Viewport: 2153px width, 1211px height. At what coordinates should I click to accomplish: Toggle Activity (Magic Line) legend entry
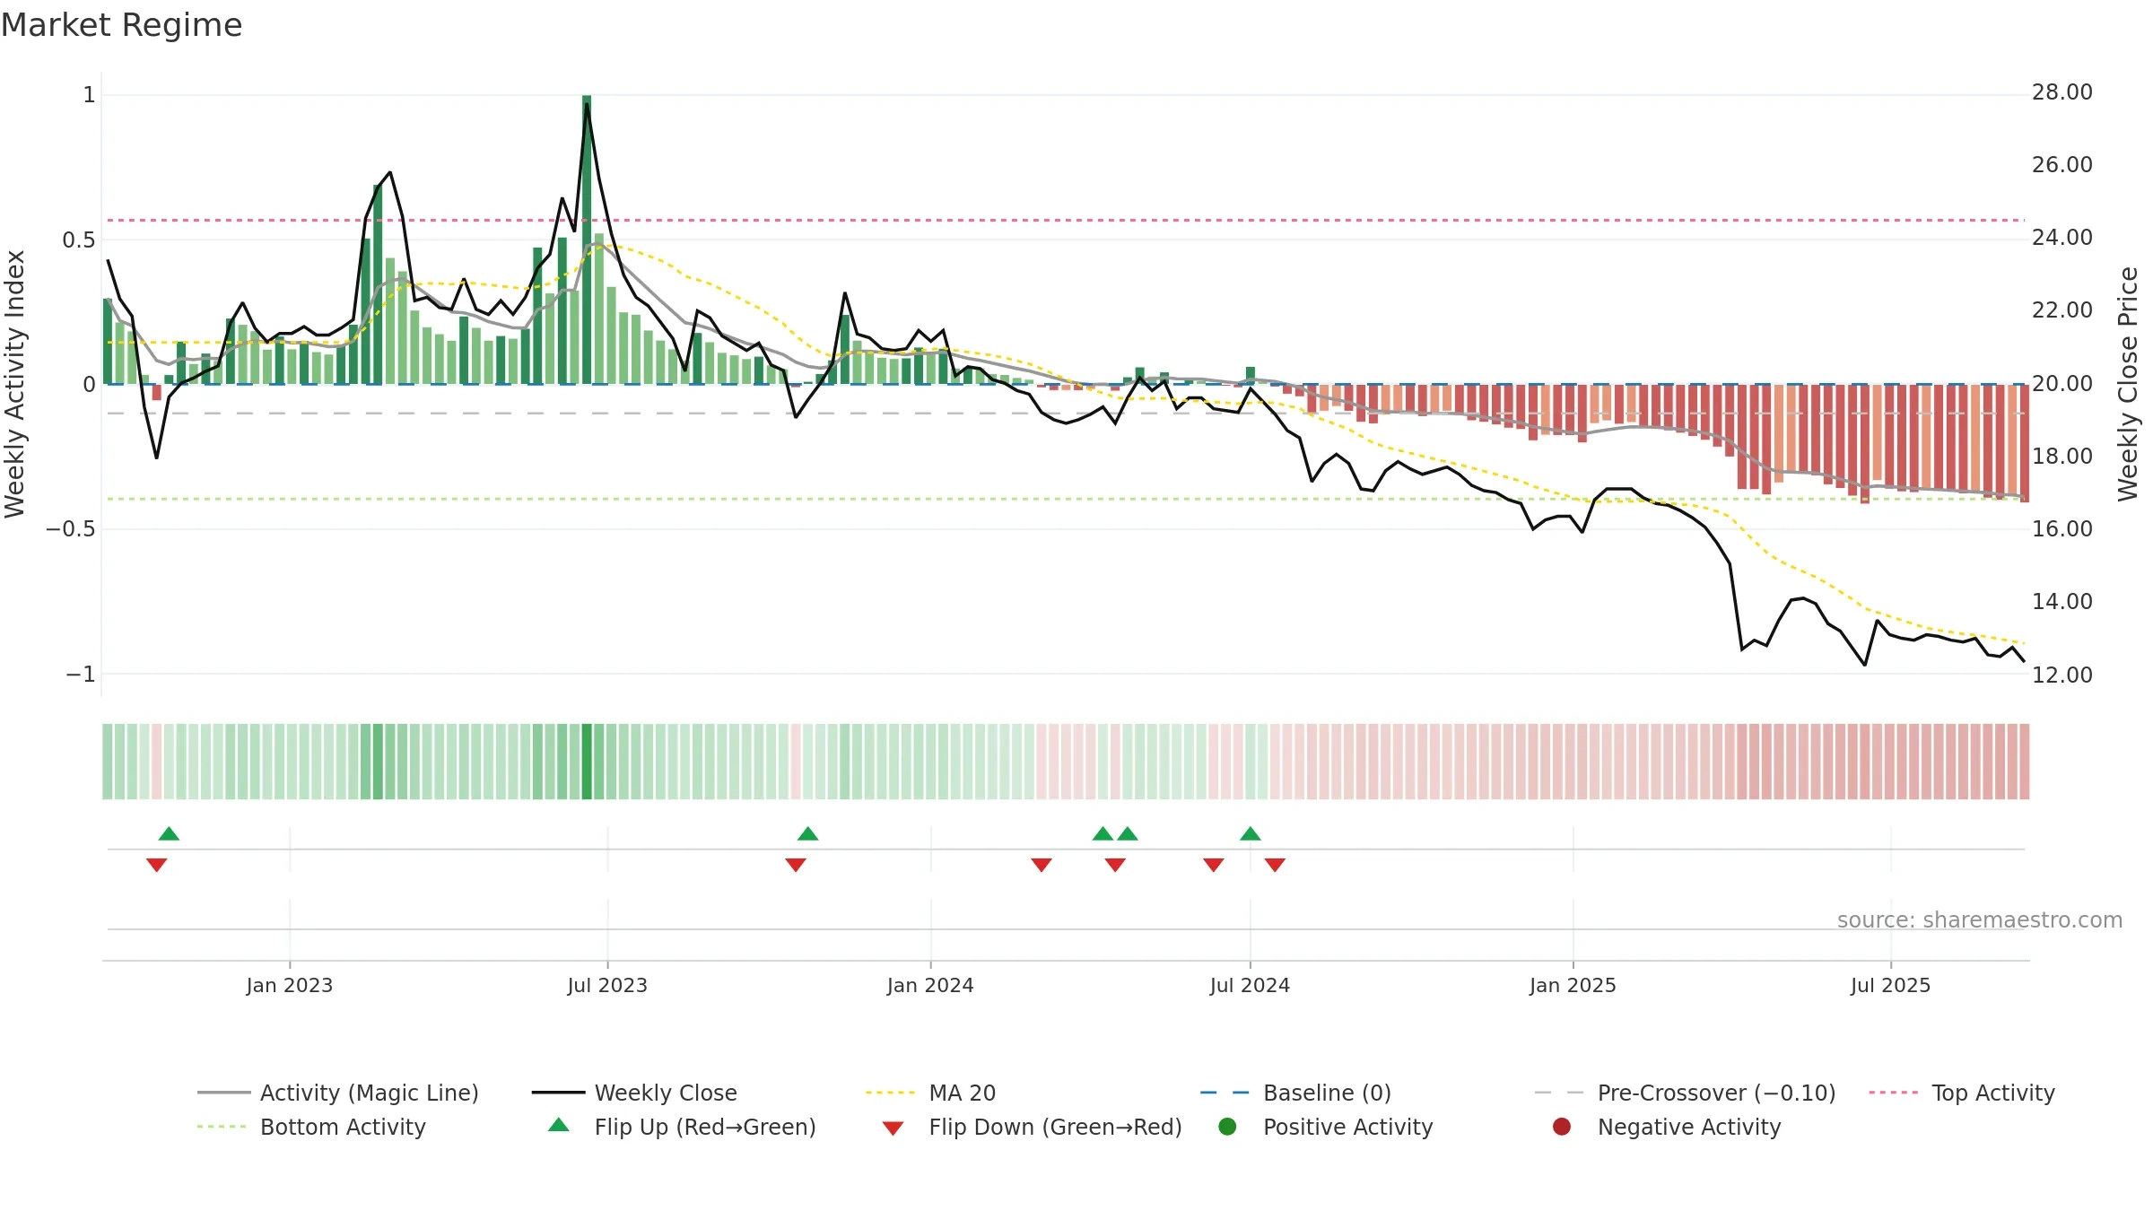[x=338, y=1093]
